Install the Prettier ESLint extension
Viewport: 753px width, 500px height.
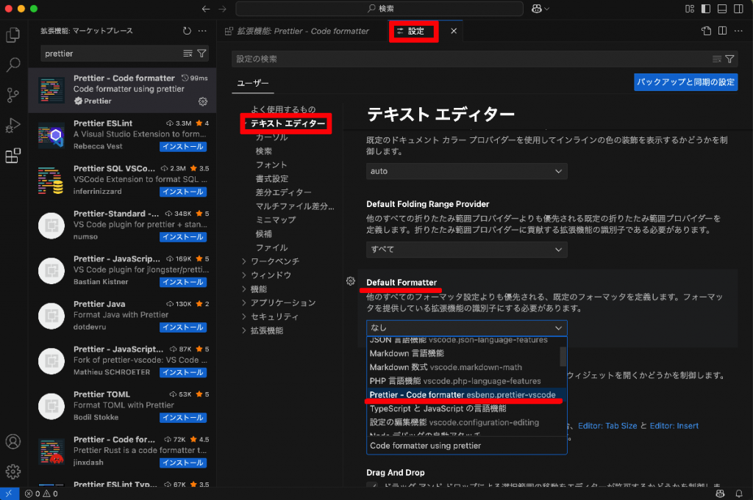(183, 147)
